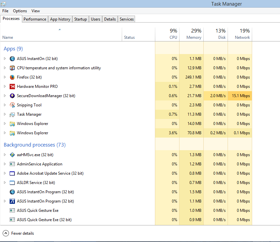Click the 15.1 Mbps network value
This screenshot has width=280, height=242.
(x=241, y=96)
